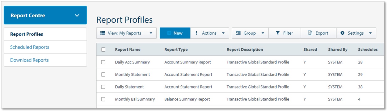Select Report Profiles sidebar item

point(27,34)
